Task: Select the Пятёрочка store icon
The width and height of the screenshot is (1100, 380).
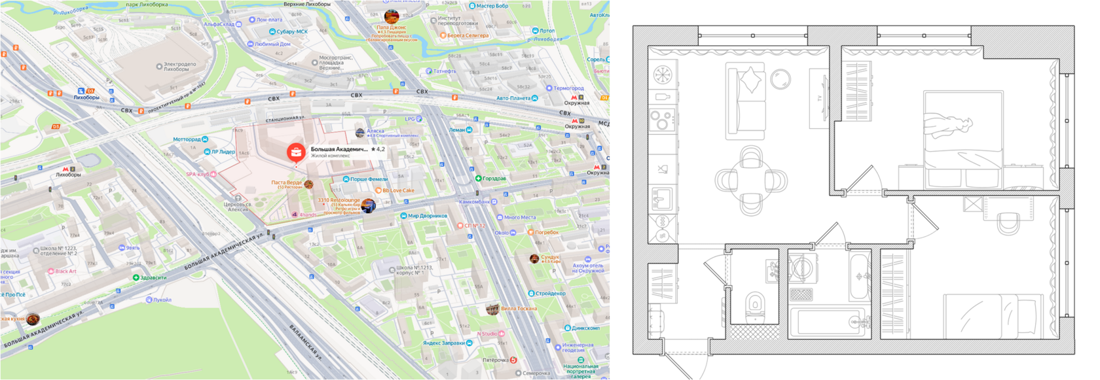Action: coord(513,360)
